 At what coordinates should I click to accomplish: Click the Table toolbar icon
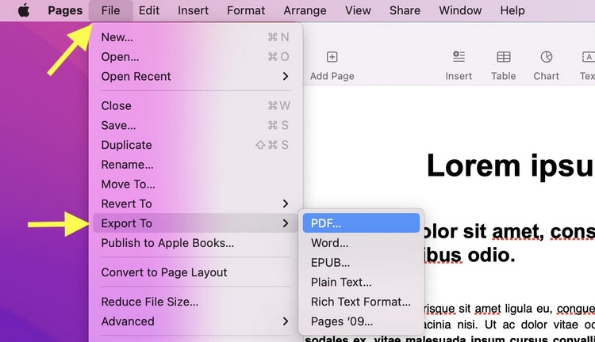[504, 57]
